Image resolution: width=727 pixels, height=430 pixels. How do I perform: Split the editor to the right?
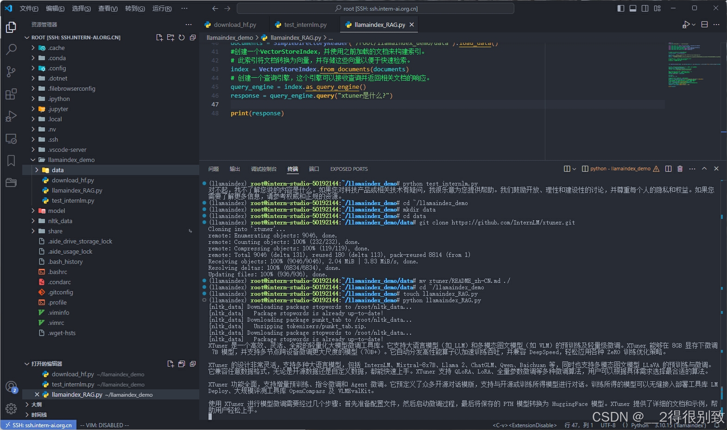click(704, 25)
